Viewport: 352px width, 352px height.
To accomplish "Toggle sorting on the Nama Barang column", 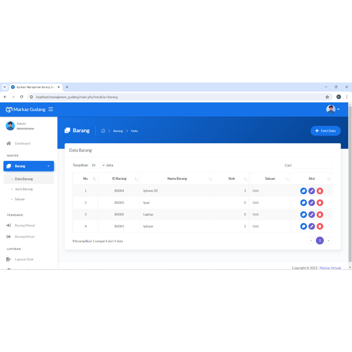I will click(210, 179).
